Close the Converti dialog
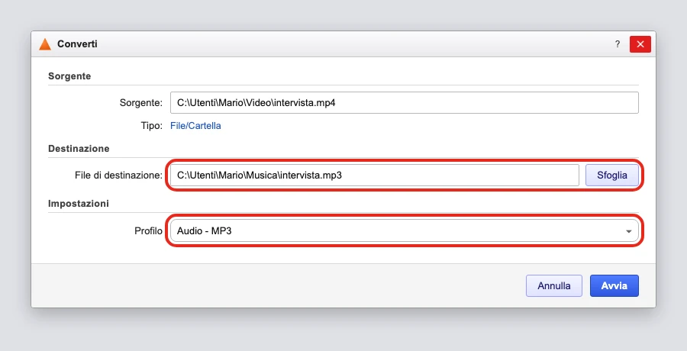687x351 pixels. (640, 44)
